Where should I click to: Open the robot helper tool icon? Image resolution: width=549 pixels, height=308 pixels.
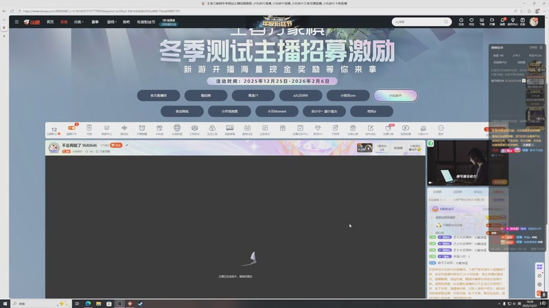click(x=177, y=129)
